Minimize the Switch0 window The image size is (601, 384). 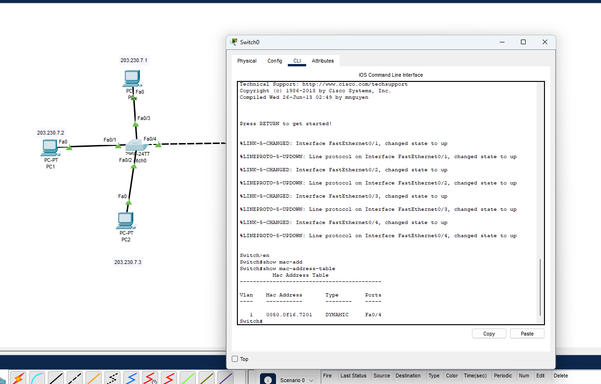point(502,42)
